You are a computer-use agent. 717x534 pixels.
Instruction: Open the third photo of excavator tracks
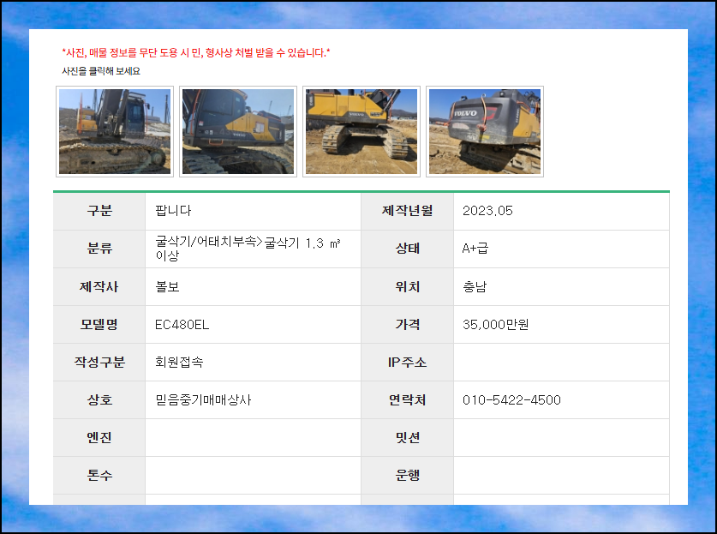(361, 131)
